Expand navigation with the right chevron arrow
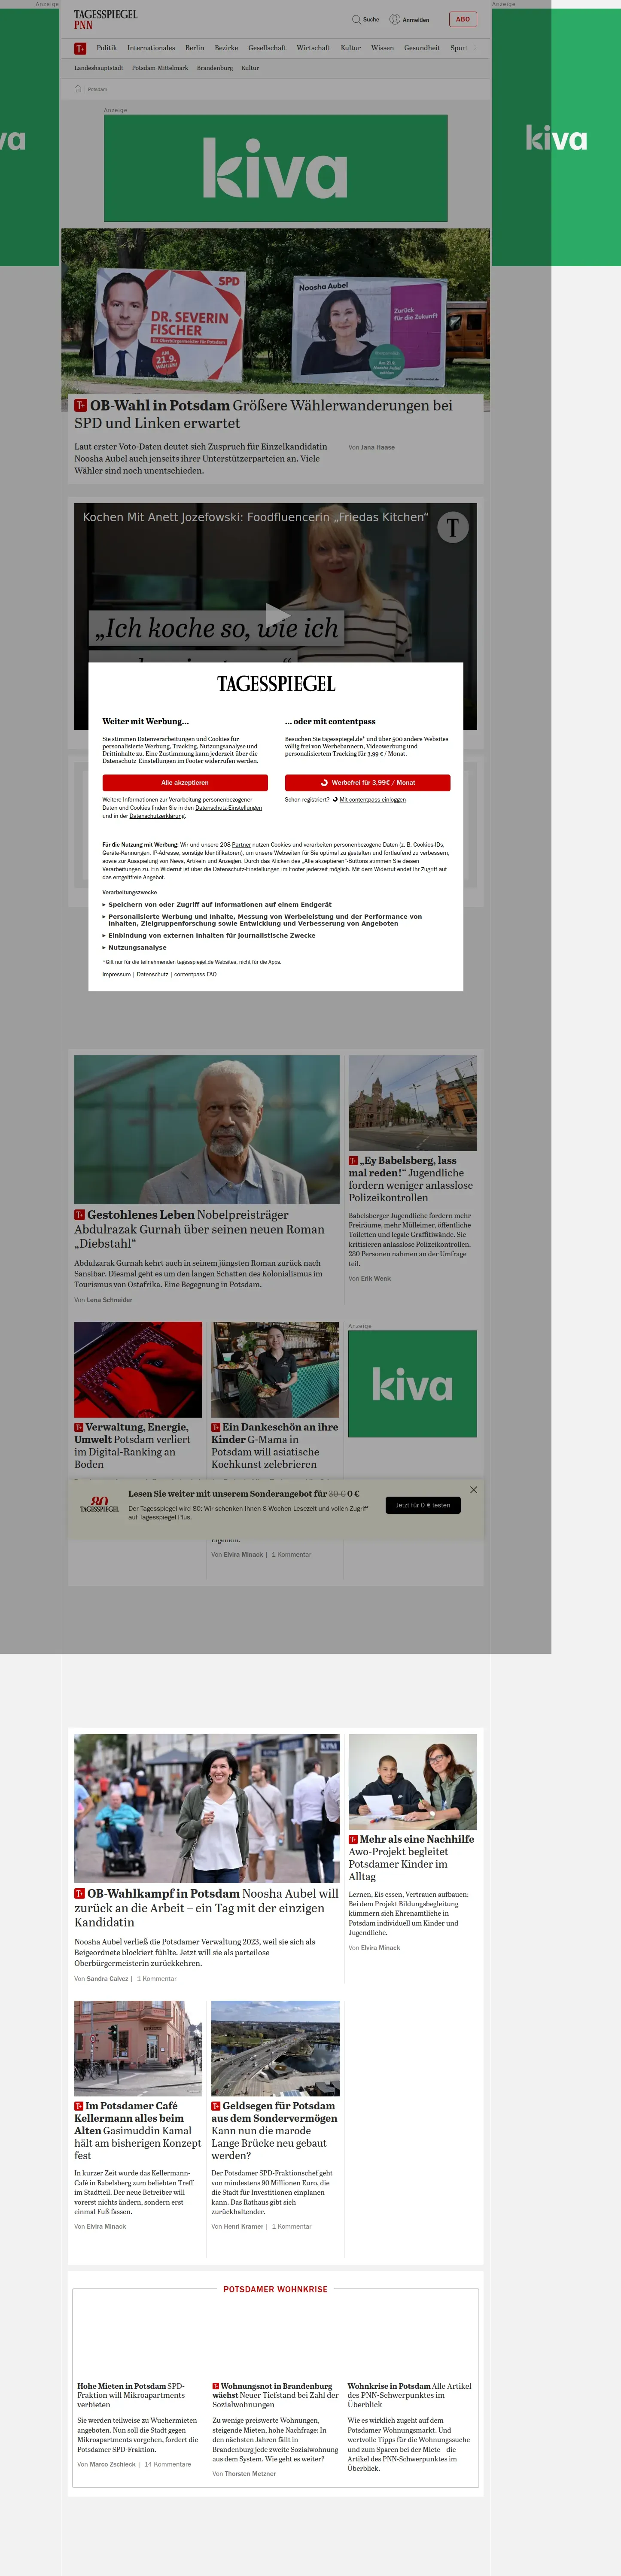The width and height of the screenshot is (621, 2576). (x=475, y=48)
